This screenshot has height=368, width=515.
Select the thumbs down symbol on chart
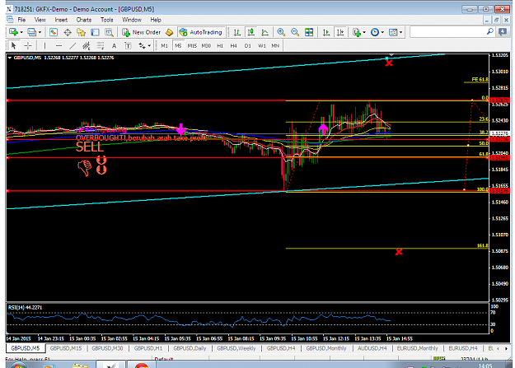(x=84, y=167)
